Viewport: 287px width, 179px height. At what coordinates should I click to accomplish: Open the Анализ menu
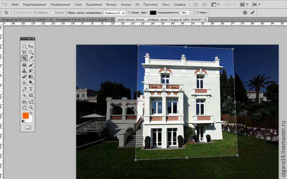pos(126,5)
